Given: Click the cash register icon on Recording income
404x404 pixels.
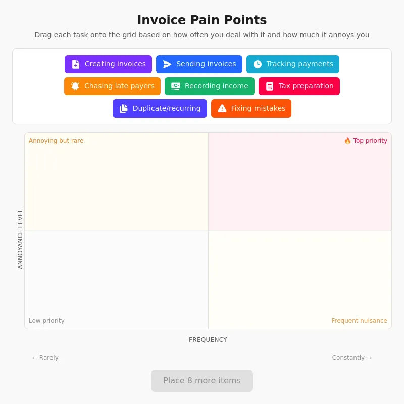Looking at the screenshot, I should coord(175,86).
